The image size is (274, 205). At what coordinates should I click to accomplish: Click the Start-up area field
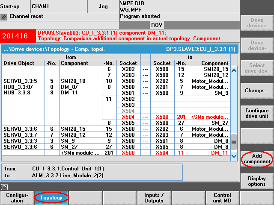pyautogui.click(x=15, y=6)
